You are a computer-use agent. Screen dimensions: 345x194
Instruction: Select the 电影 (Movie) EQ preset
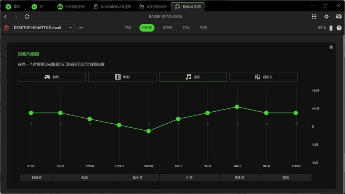pos(122,77)
